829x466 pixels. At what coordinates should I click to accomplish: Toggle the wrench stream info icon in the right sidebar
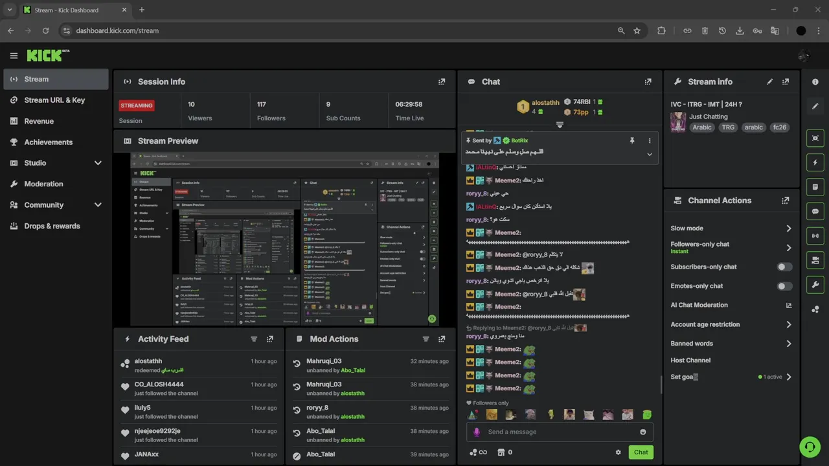click(x=815, y=285)
